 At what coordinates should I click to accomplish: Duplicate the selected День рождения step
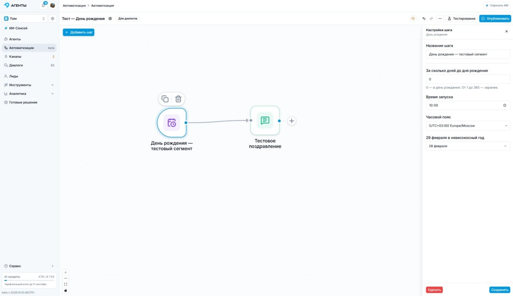pyautogui.click(x=165, y=99)
